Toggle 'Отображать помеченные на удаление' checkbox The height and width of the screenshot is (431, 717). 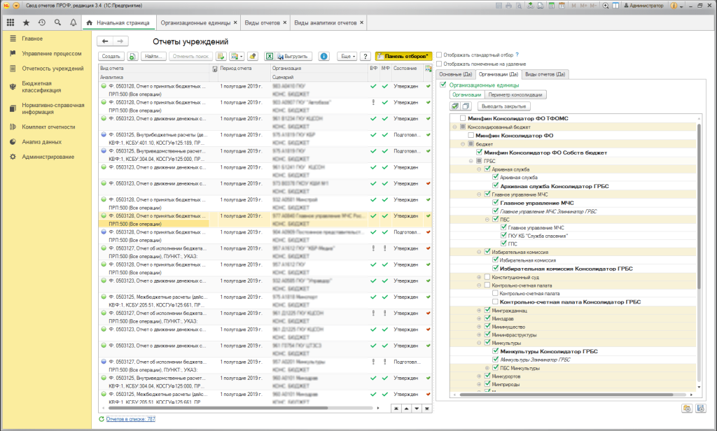[x=439, y=64]
